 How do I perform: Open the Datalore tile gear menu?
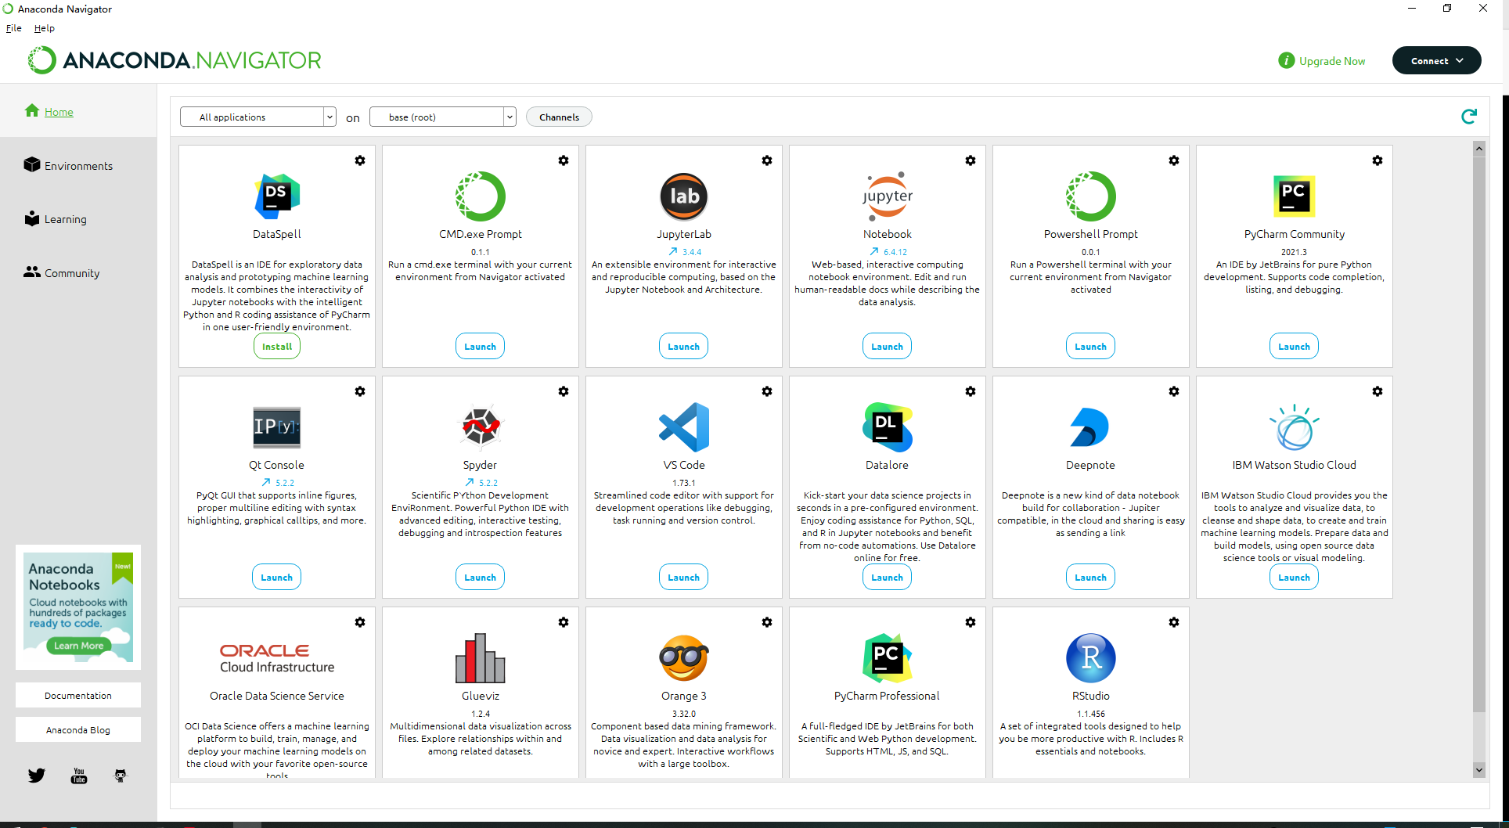(971, 391)
